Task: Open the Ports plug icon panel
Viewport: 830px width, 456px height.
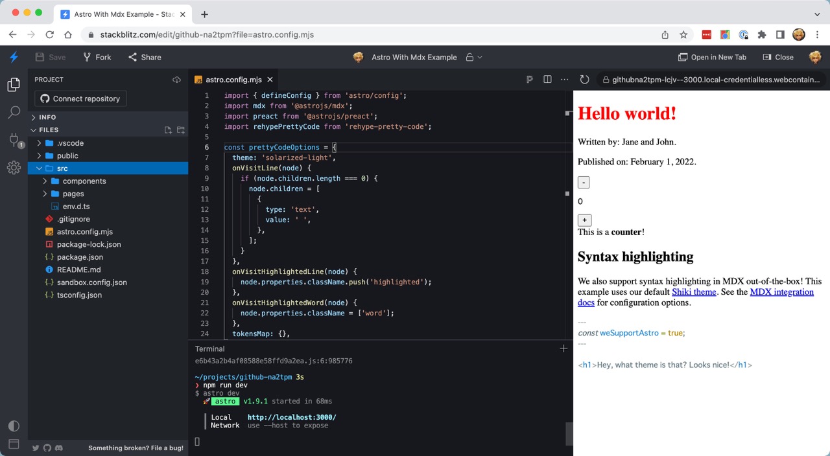Action: [14, 140]
